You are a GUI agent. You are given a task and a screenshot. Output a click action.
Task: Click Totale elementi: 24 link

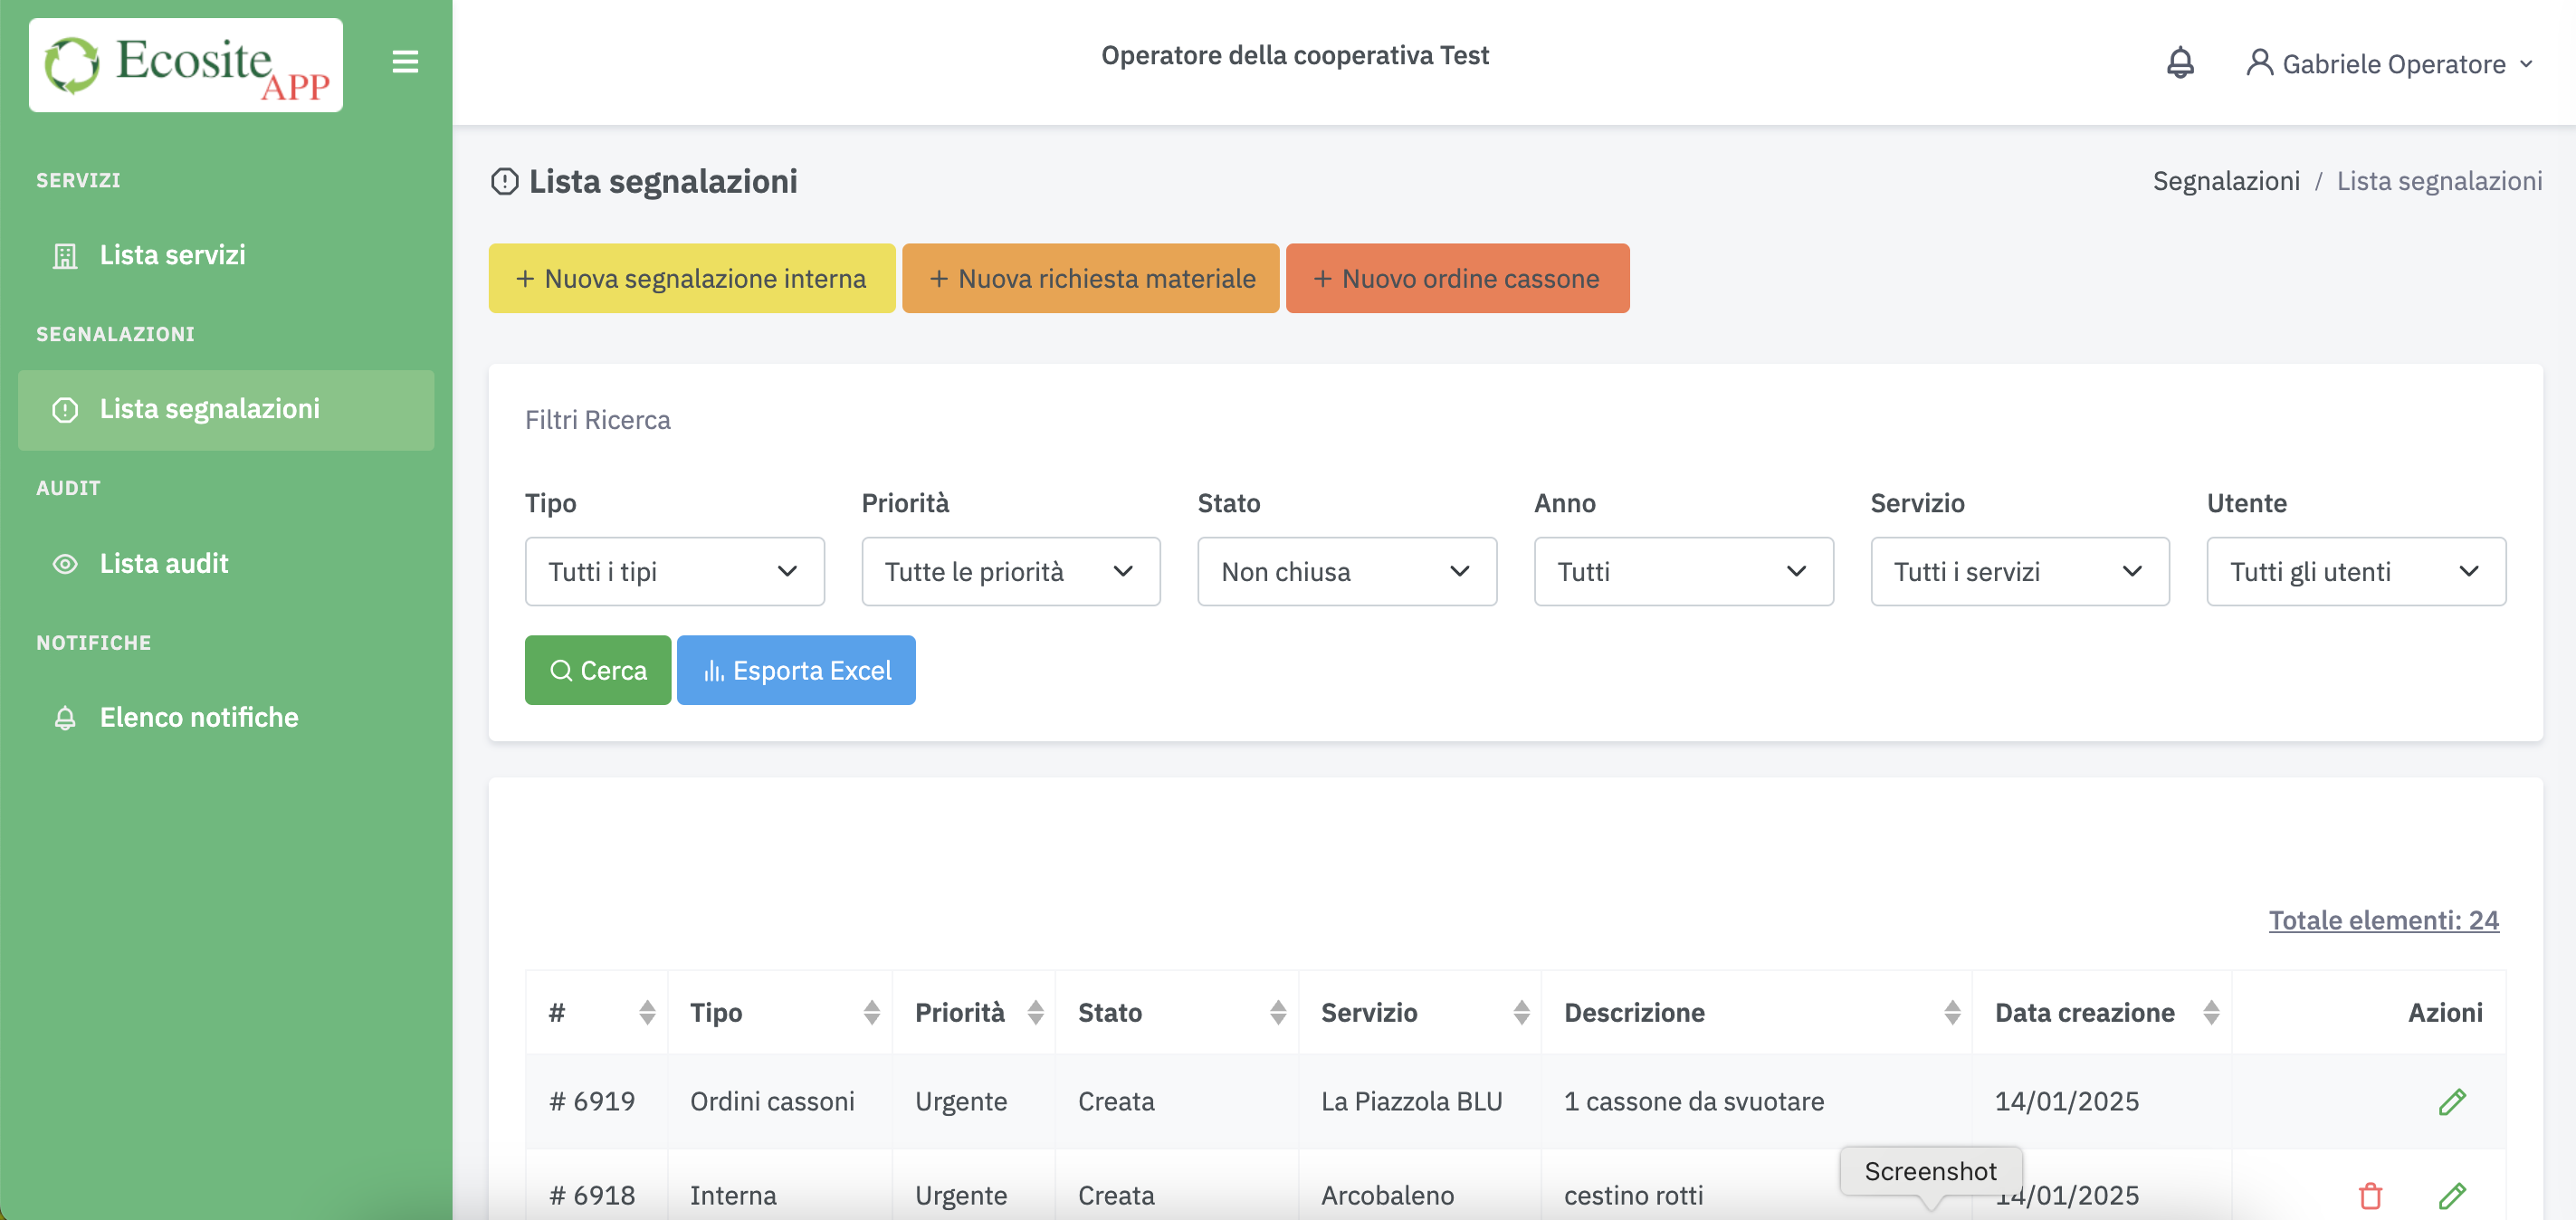click(x=2383, y=920)
